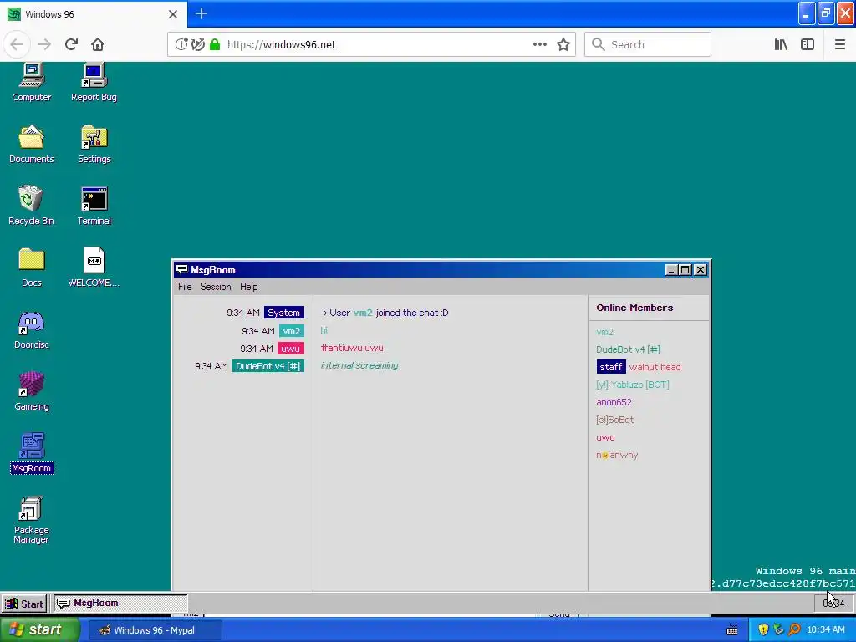Launch the Terminal shortcut
The width and height of the screenshot is (856, 642).
tap(94, 206)
